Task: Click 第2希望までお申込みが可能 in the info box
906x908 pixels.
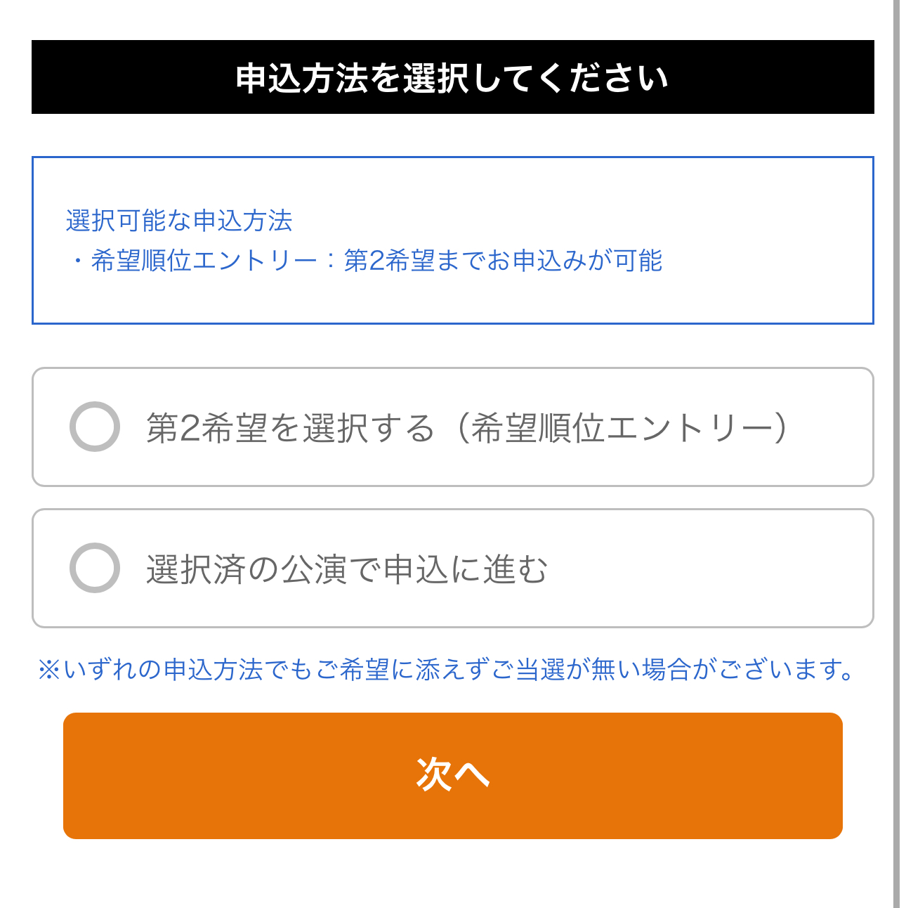Action: (x=503, y=261)
